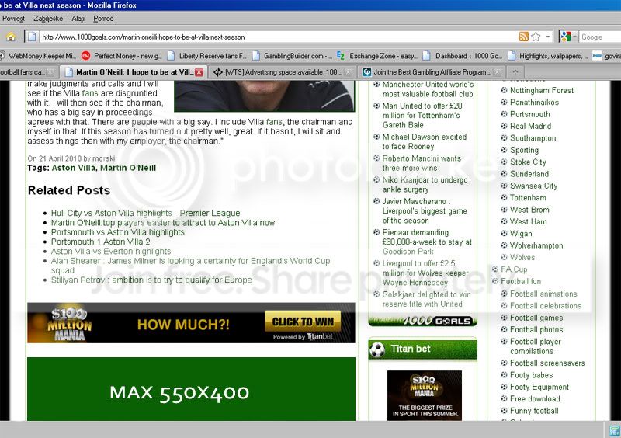Close the Martin O'Neill tab
Screen dimensions: 621x438
pyautogui.click(x=199, y=72)
